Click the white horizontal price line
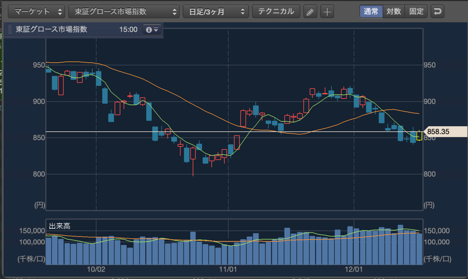468x279 pixels. [x=234, y=132]
